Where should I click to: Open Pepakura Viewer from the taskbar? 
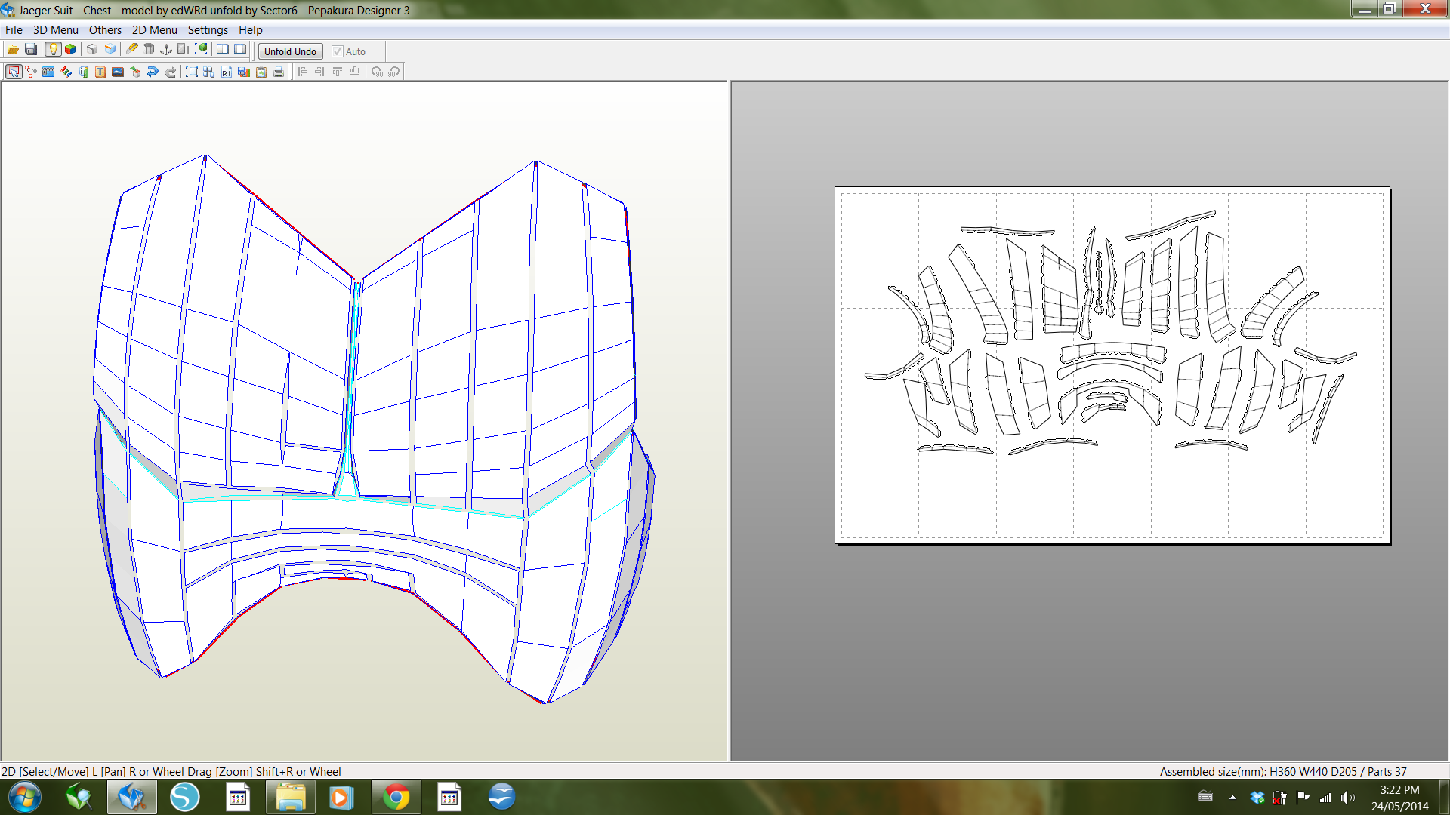79,797
